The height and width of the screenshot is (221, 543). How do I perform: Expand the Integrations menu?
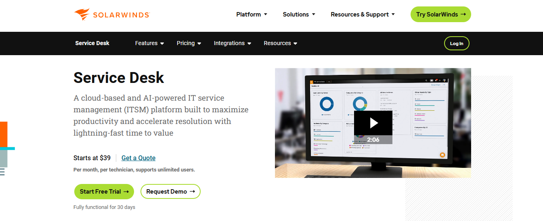click(x=233, y=43)
